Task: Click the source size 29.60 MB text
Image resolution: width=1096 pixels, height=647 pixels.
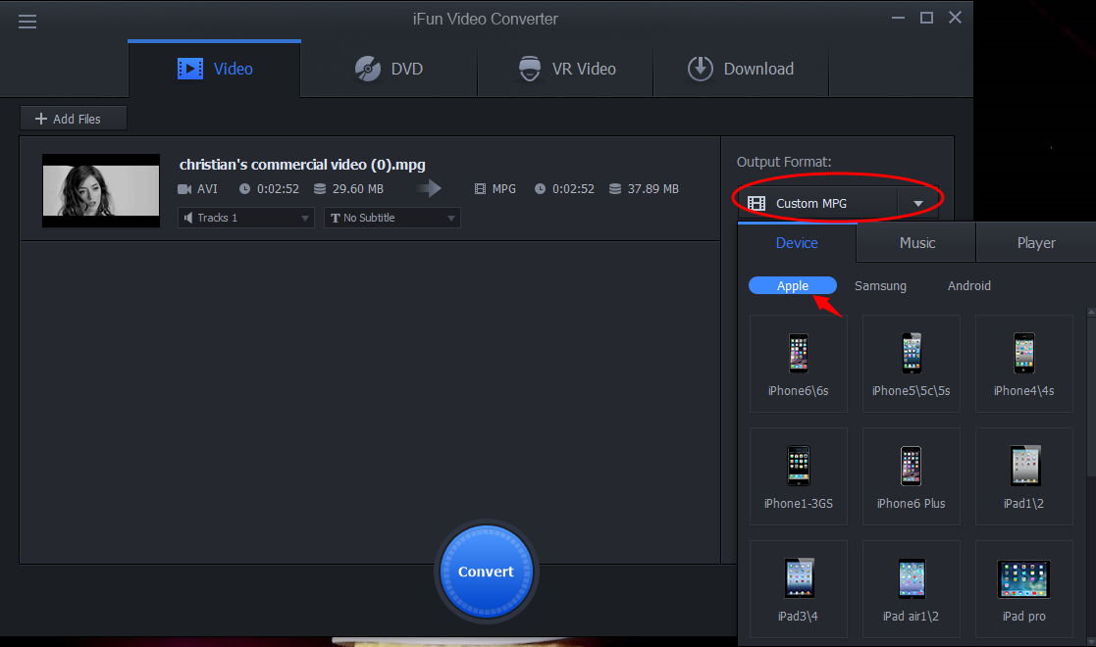Action: tap(358, 189)
